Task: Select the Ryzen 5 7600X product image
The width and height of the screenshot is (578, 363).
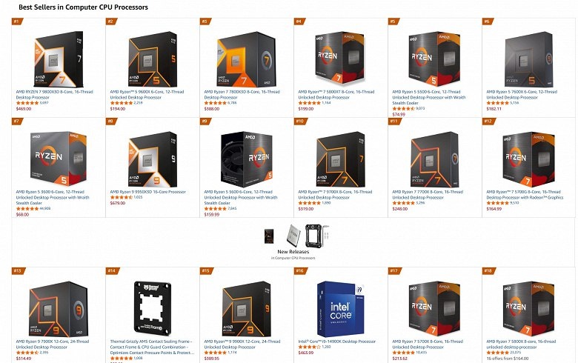Action: coord(528,59)
